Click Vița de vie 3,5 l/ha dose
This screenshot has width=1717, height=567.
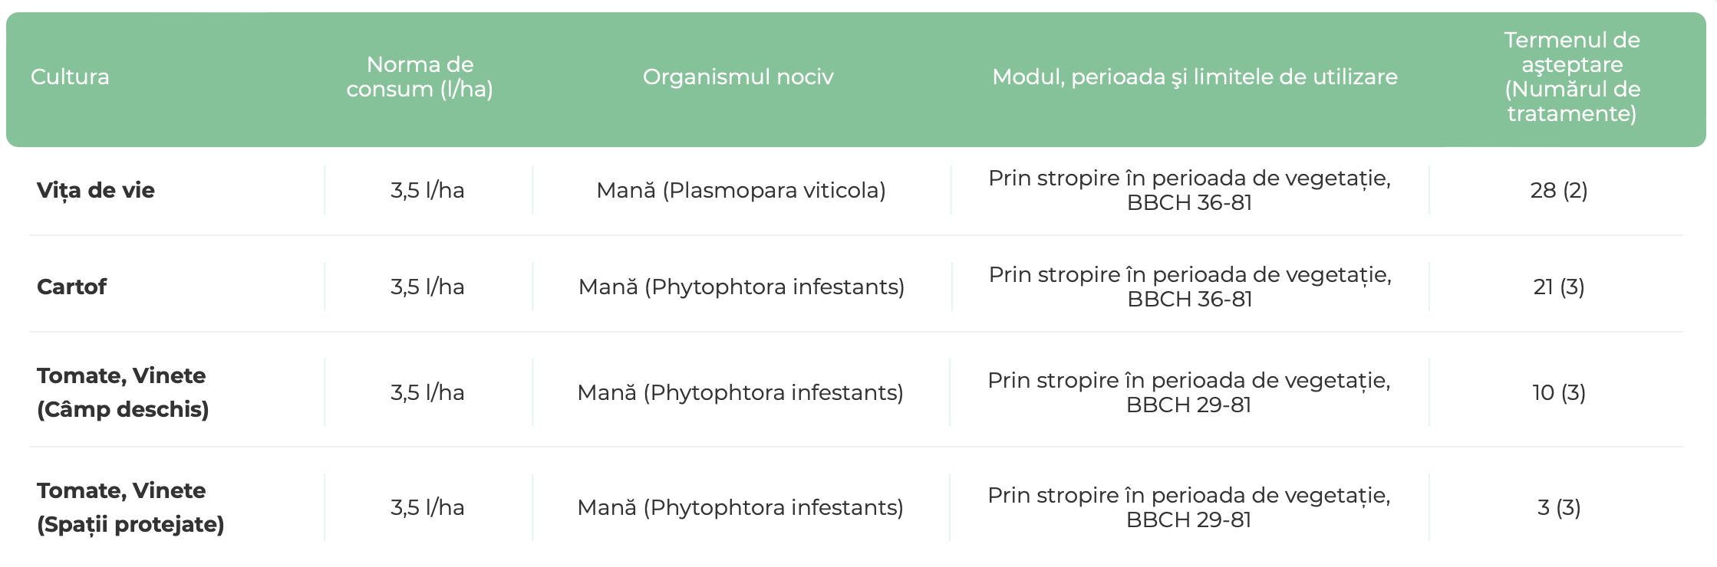click(427, 190)
